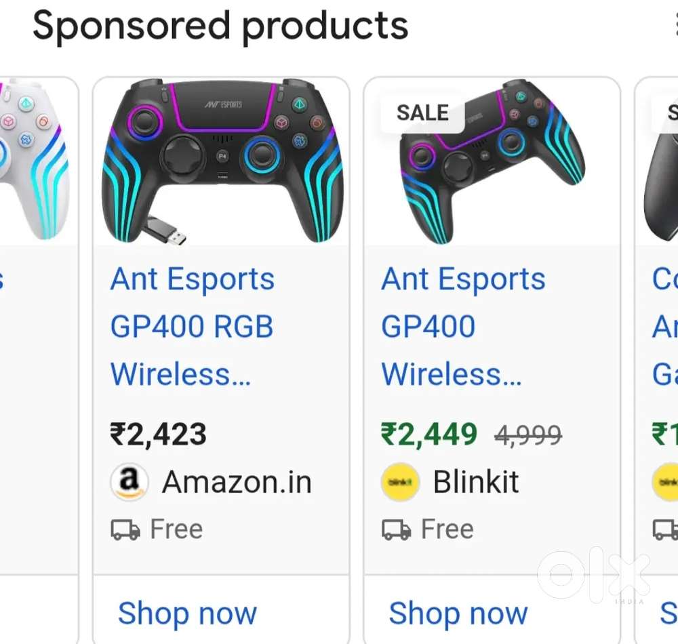Click the delivery truck icon under Amazon.in
This screenshot has height=644, width=678.
pyautogui.click(x=127, y=529)
